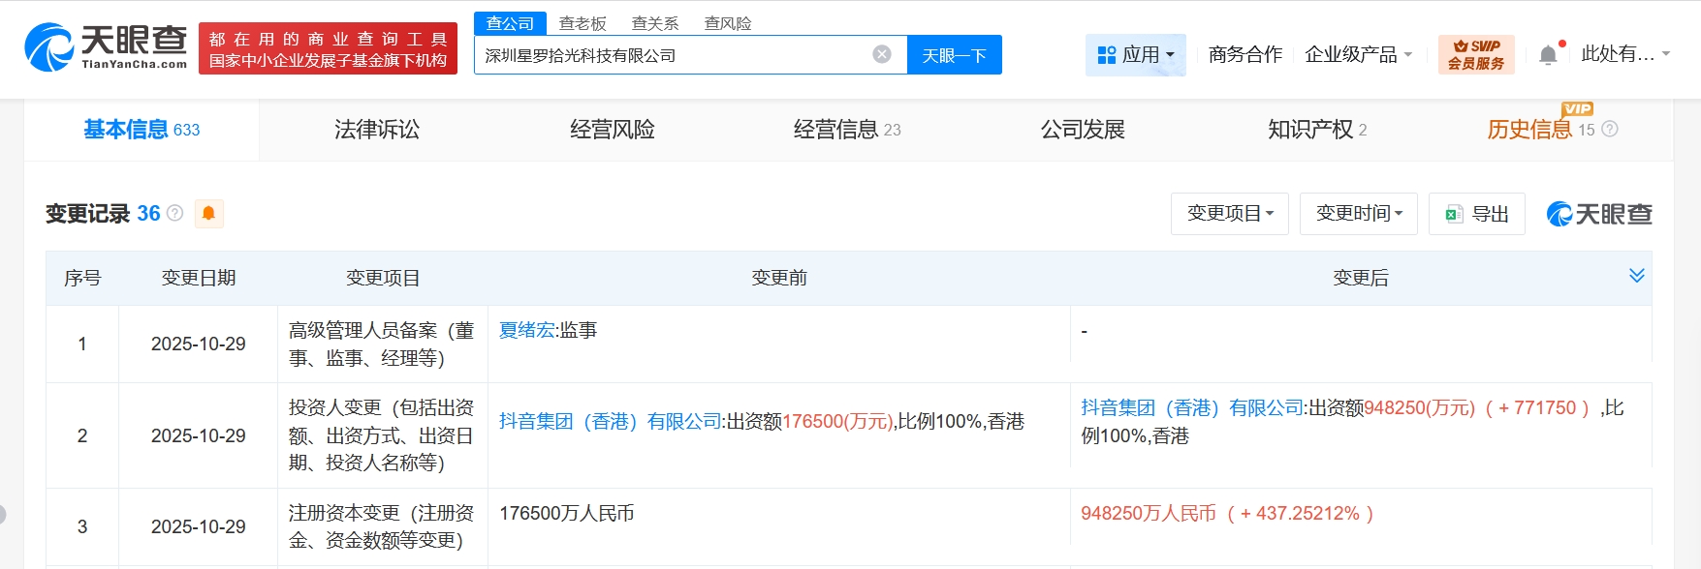Click the double-chevron expand icon in table header

1637,276
